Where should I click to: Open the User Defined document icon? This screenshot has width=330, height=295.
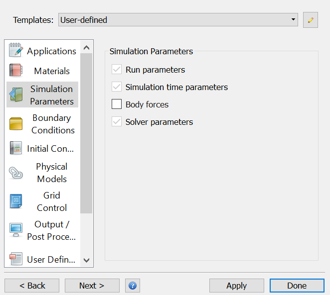click(x=16, y=259)
